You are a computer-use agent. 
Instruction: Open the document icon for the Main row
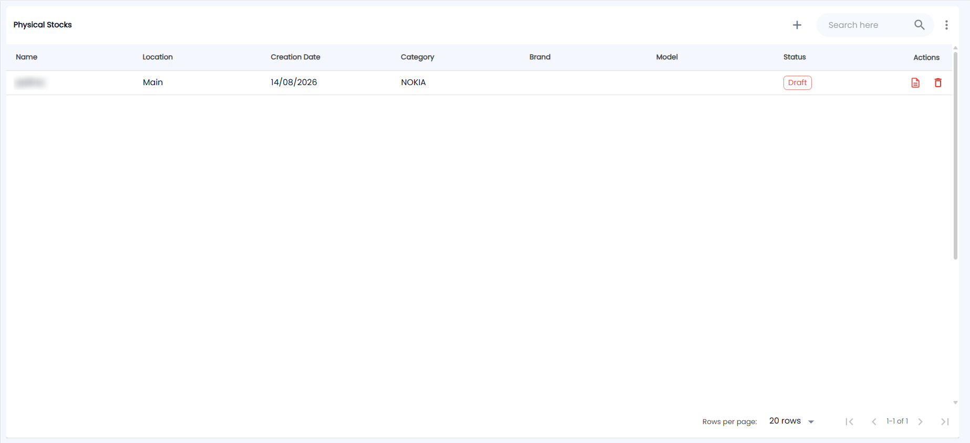(x=915, y=83)
